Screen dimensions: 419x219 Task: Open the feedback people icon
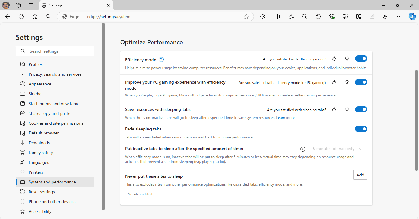click(x=386, y=17)
